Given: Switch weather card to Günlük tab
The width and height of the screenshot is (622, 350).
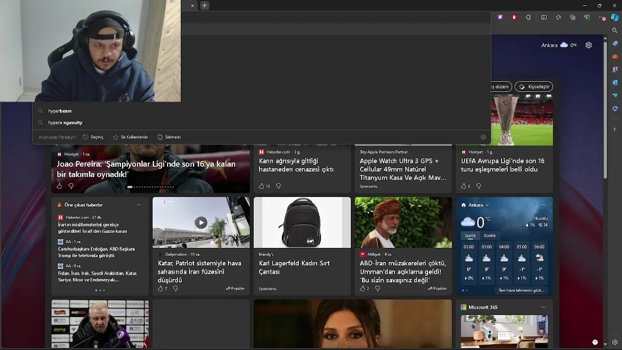Looking at the screenshot, I should coord(490,236).
